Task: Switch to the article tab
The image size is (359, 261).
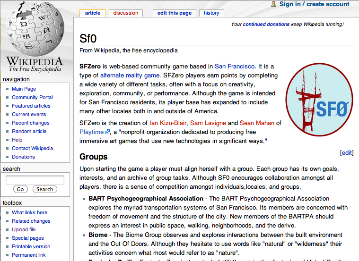Action: 93,13
